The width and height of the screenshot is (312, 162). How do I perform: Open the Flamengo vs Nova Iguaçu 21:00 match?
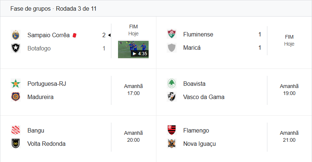coord(287,137)
